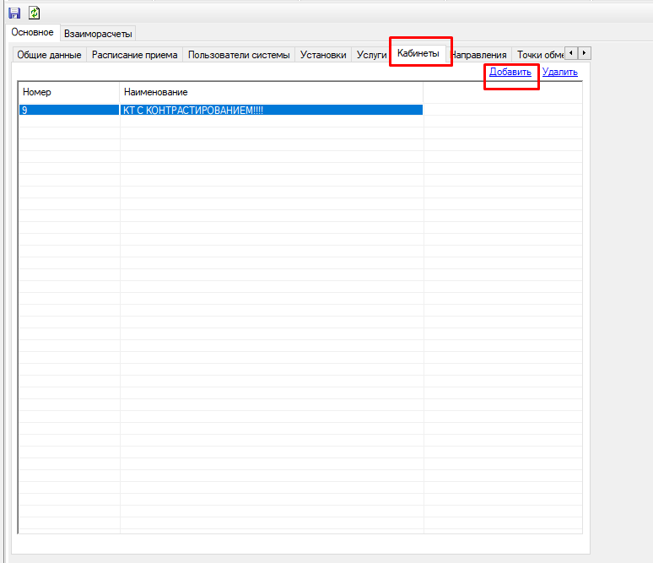Open the Пользователи системы tab
653x563 pixels.
[239, 55]
